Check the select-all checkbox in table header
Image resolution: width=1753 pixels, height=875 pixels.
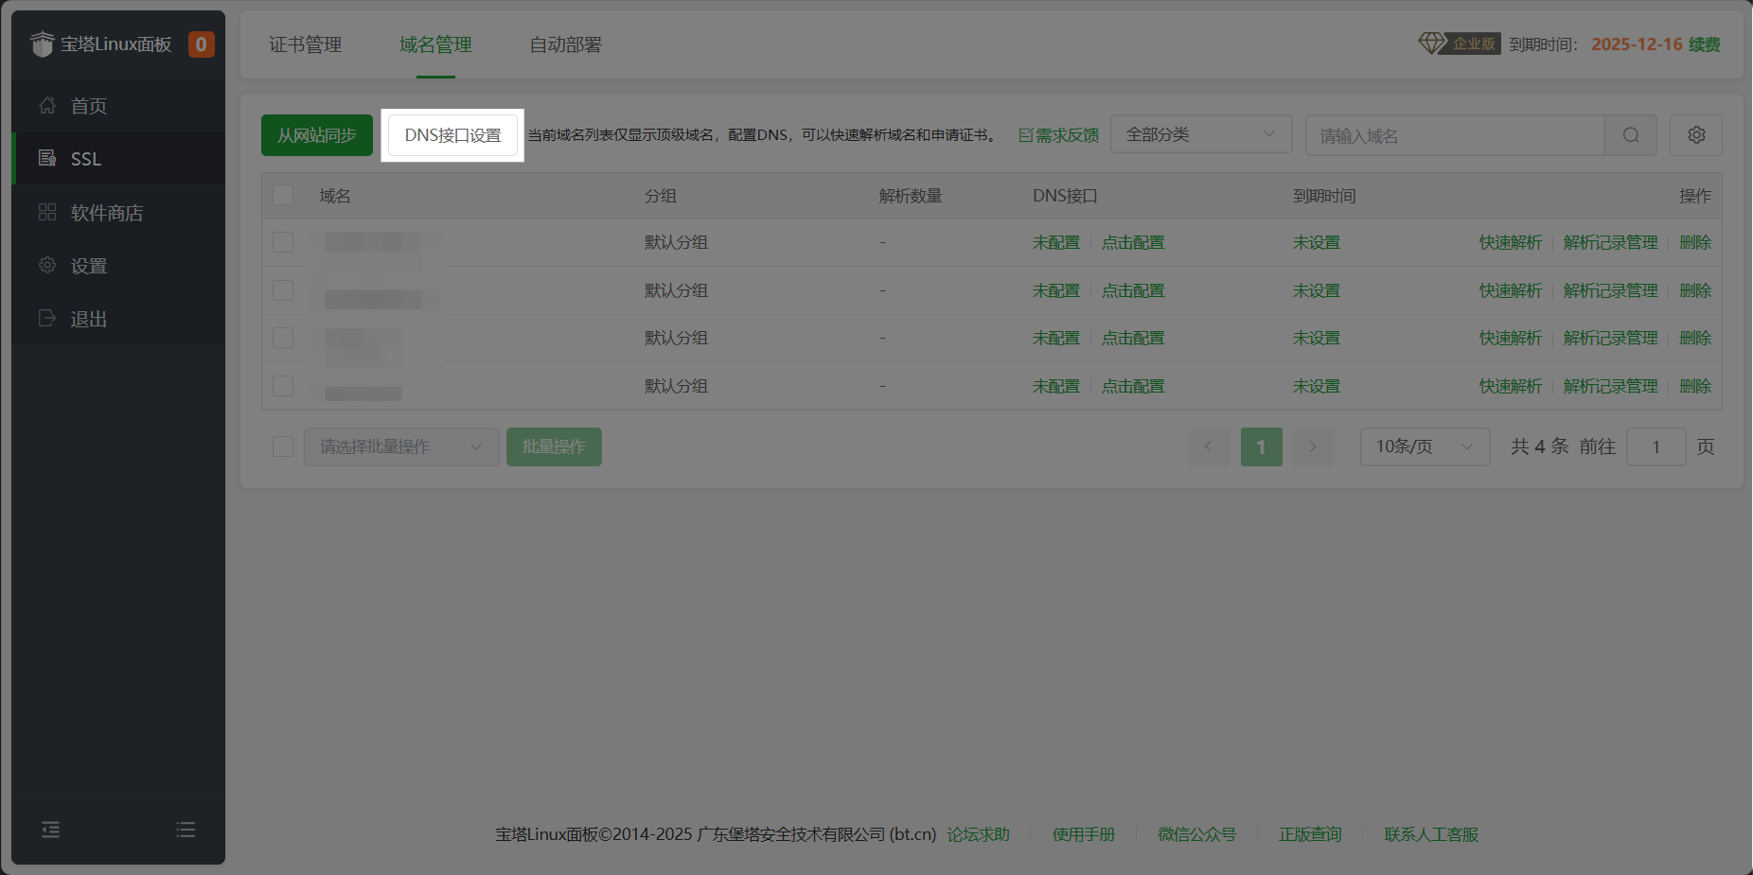[283, 195]
